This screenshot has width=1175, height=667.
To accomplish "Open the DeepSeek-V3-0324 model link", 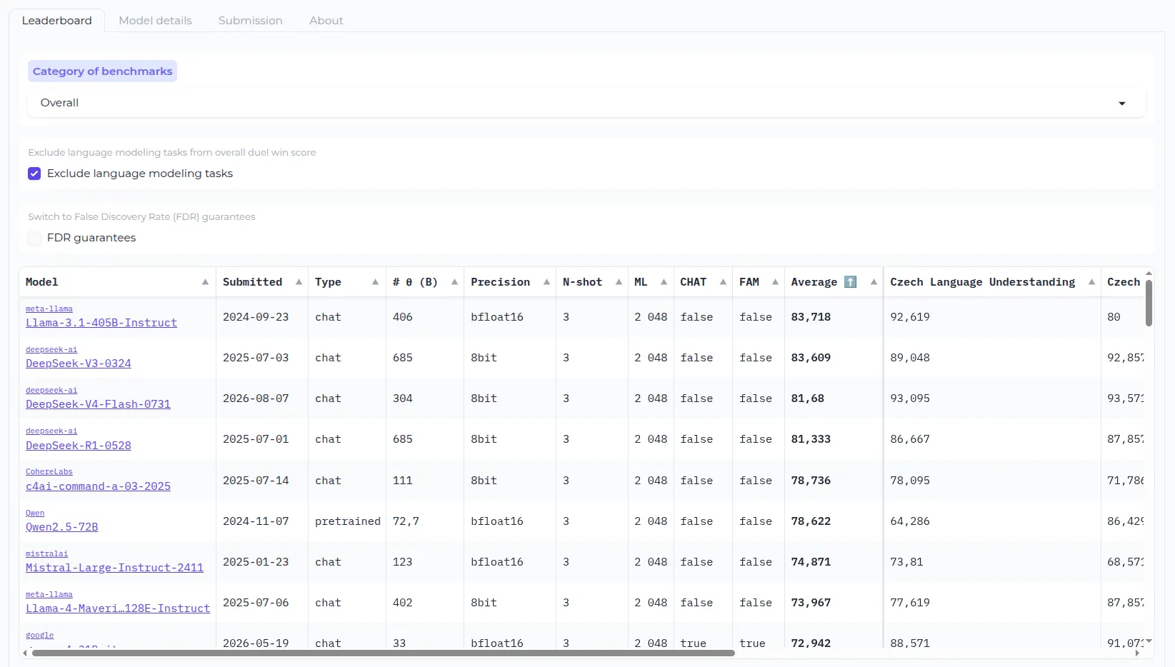I will pyautogui.click(x=79, y=363).
